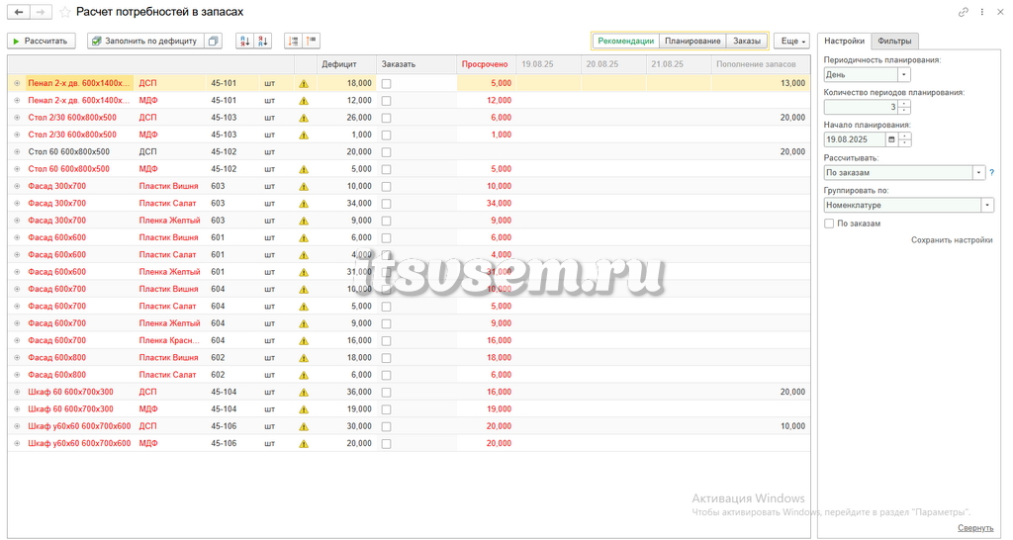Expand the Стол 2/30 МДФ row
The height and width of the screenshot is (540, 1013).
coord(17,135)
